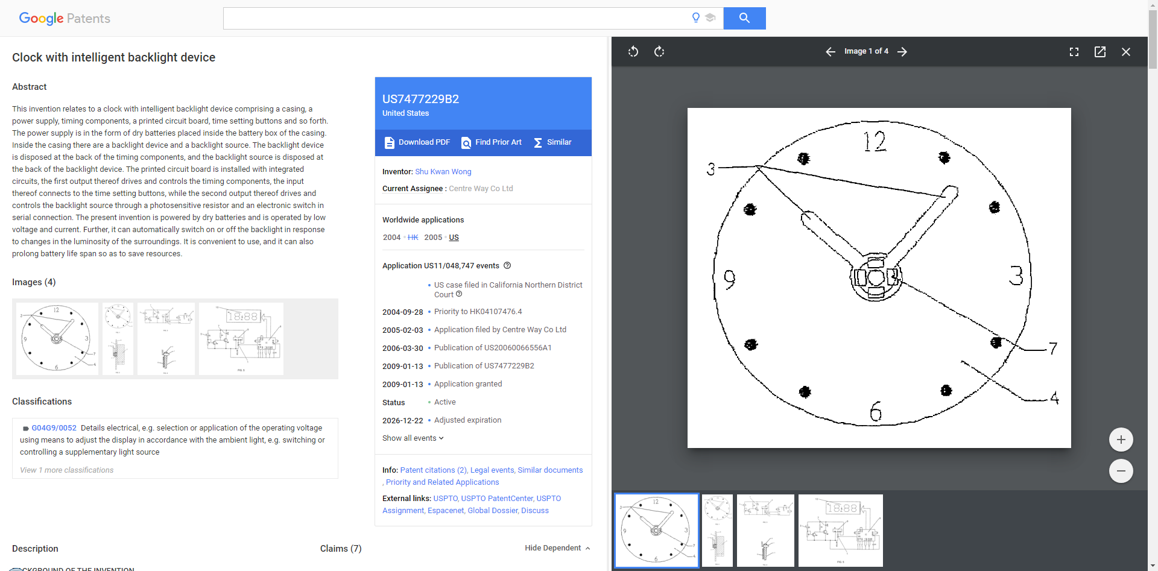
Task: Zoom out with the minus button
Action: [x=1121, y=471]
